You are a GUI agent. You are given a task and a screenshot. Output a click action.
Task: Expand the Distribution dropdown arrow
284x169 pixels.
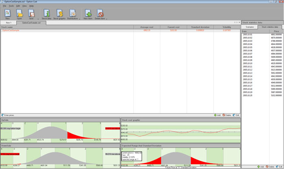[80, 19]
